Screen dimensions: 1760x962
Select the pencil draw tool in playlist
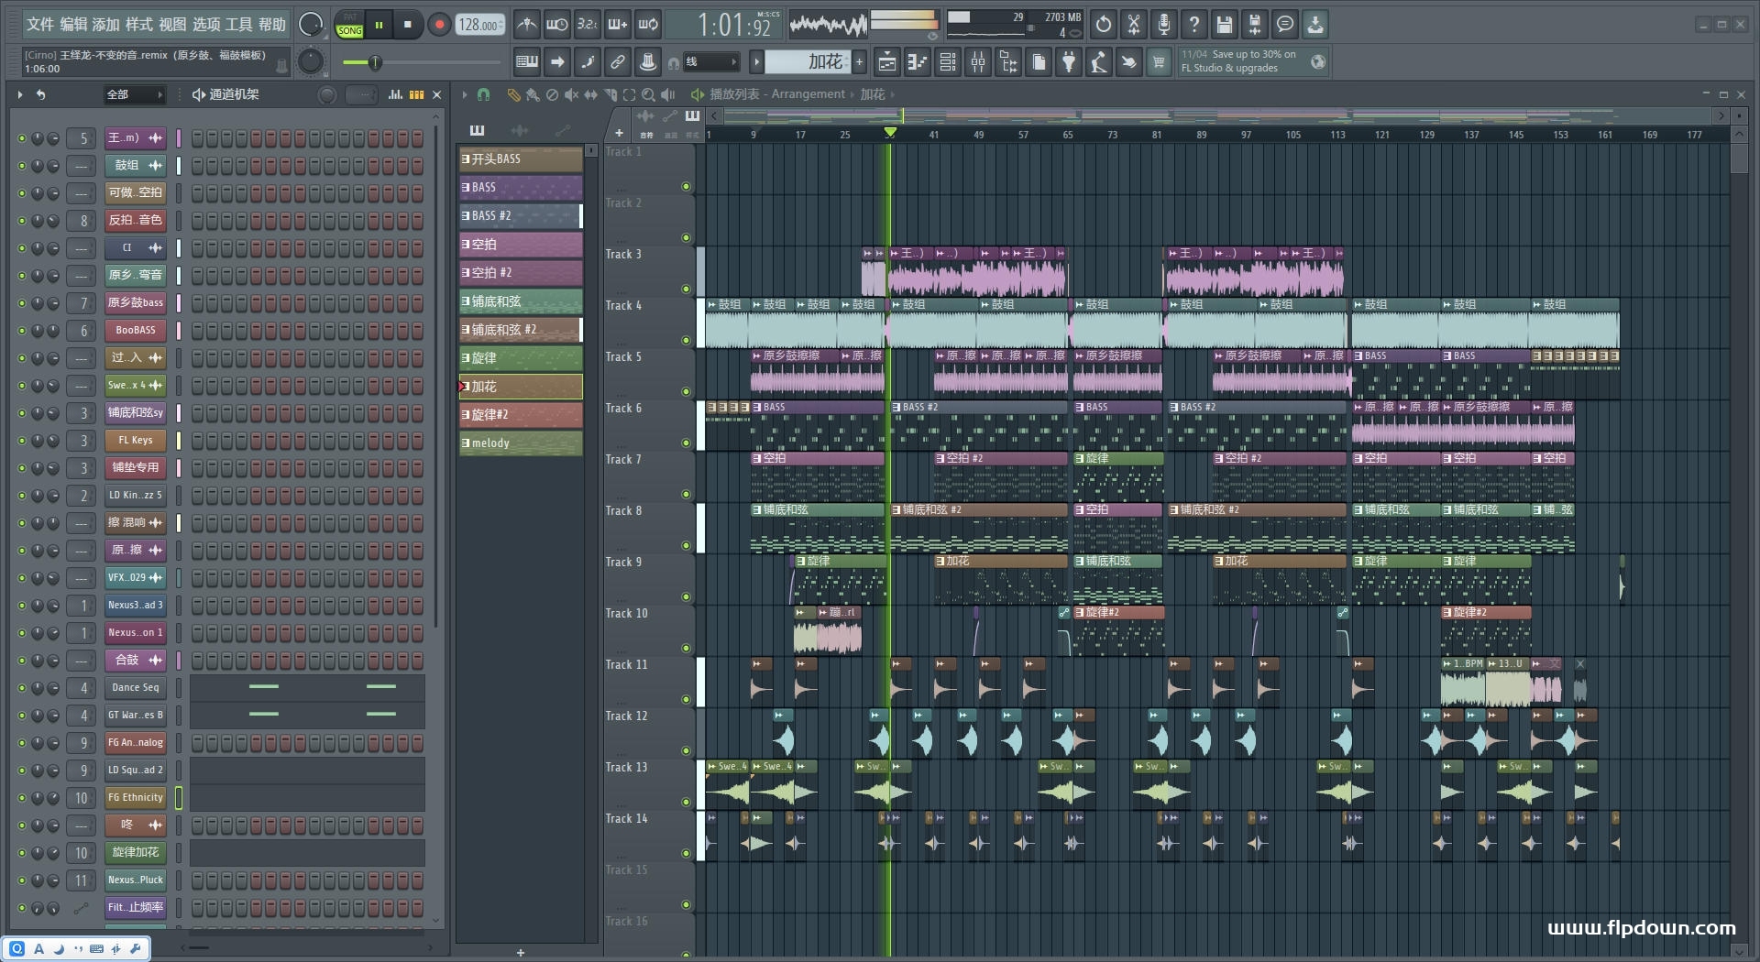pos(513,94)
